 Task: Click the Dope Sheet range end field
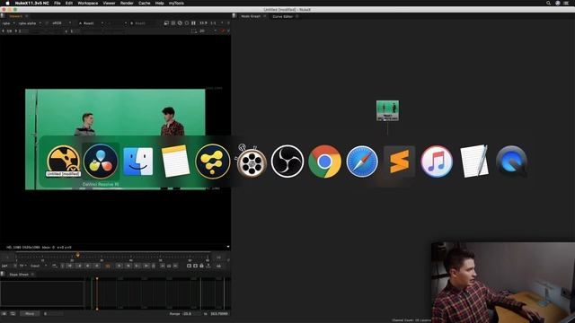pyautogui.click(x=219, y=314)
